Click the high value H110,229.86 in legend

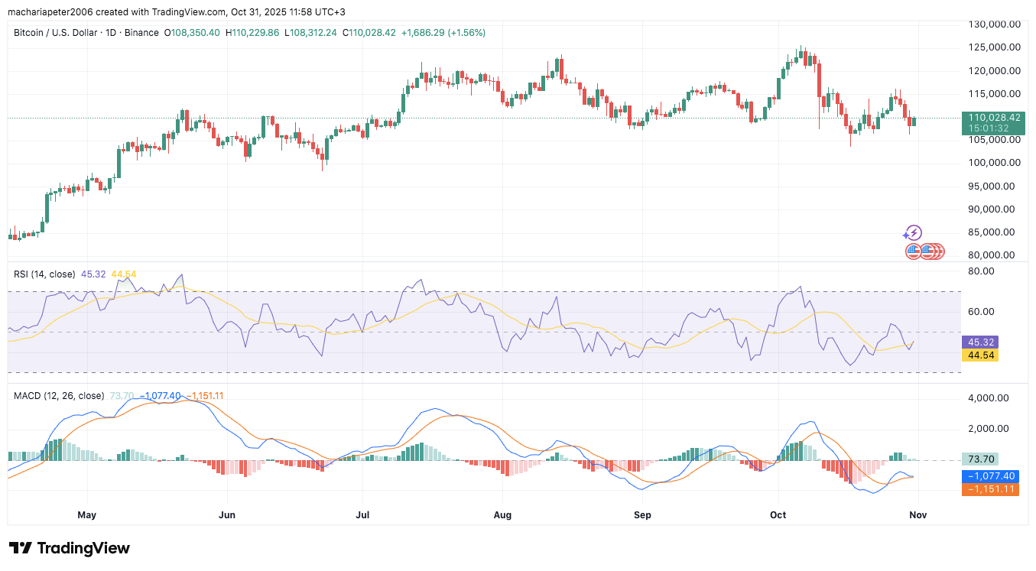tap(254, 33)
